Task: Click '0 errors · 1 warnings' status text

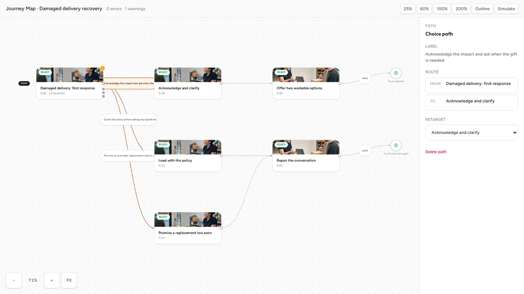Action: pos(126,9)
